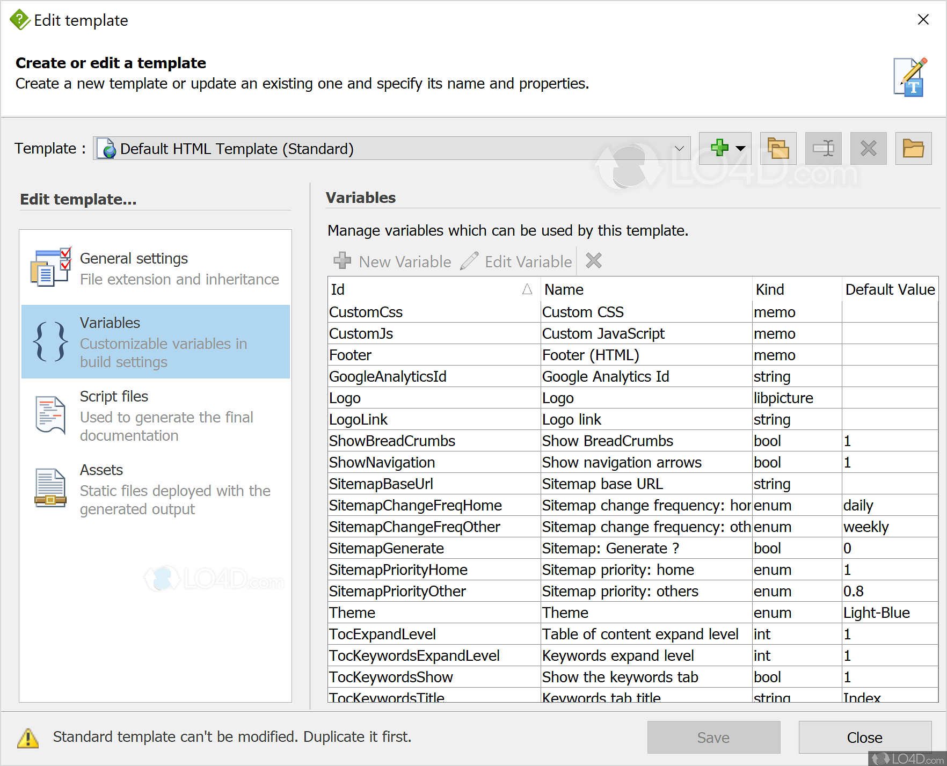Click the delete template X icon

[868, 148]
